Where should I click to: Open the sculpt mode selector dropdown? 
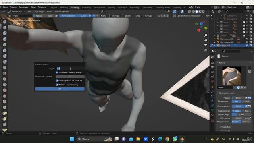[17, 12]
